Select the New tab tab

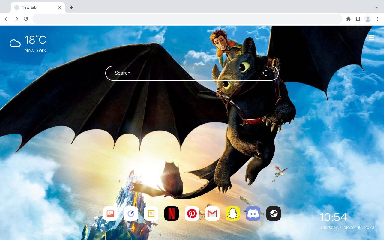pos(38,7)
